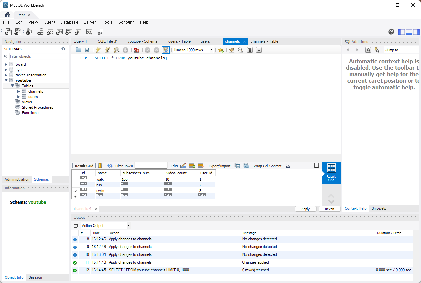Create a new SQL tab for queries
The width and height of the screenshot is (421, 283).
(x=9, y=32)
